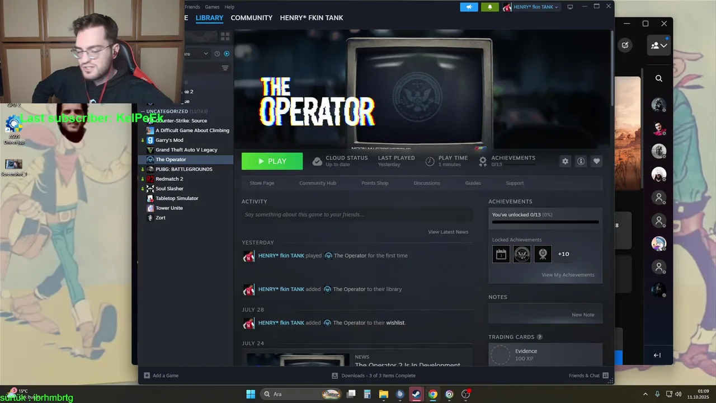Open Steam in Windows taskbar
716x403 pixels.
click(x=416, y=394)
